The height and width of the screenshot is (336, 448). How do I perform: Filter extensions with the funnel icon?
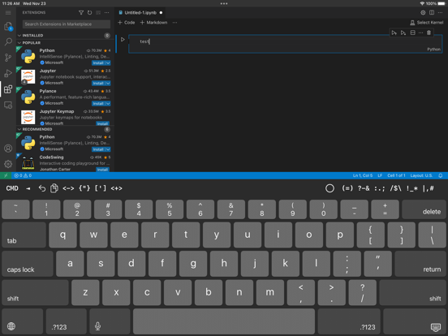pos(81,12)
